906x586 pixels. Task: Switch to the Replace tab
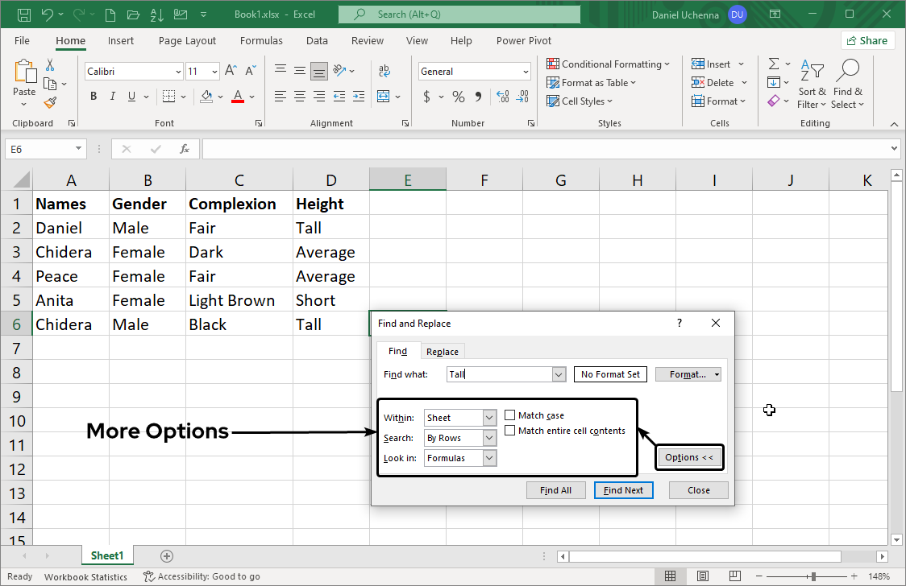click(443, 351)
